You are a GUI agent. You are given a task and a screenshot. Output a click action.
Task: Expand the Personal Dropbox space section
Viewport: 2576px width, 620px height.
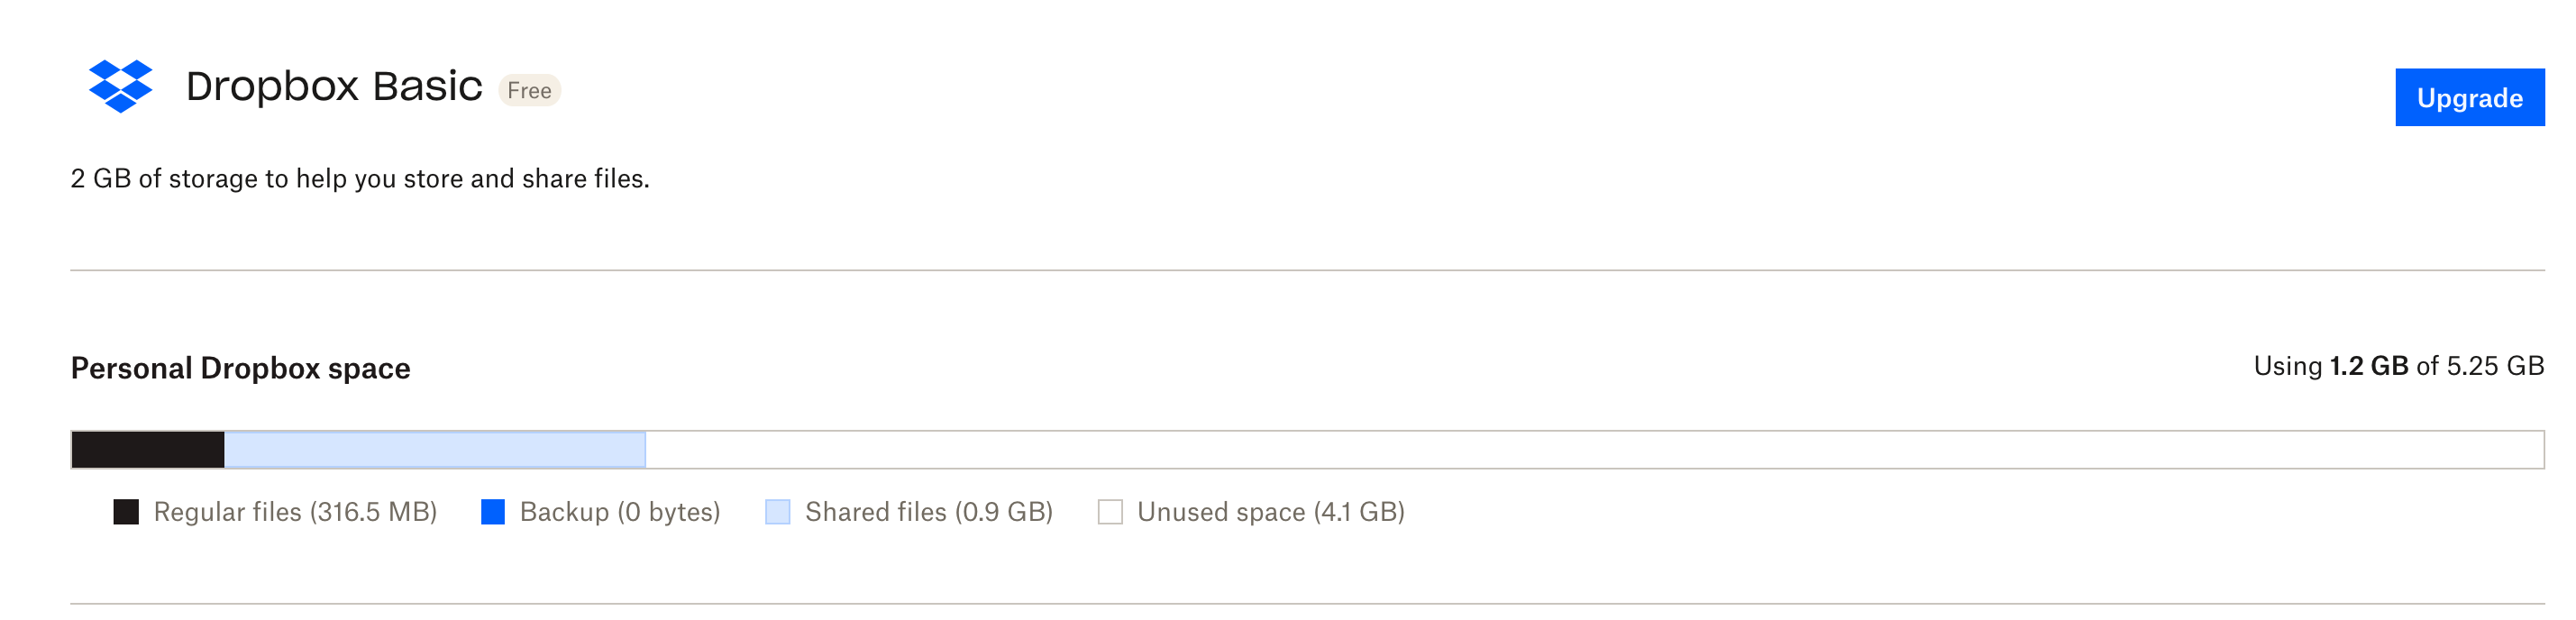tap(240, 368)
